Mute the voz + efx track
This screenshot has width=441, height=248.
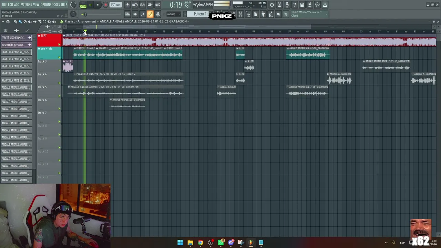59,57
